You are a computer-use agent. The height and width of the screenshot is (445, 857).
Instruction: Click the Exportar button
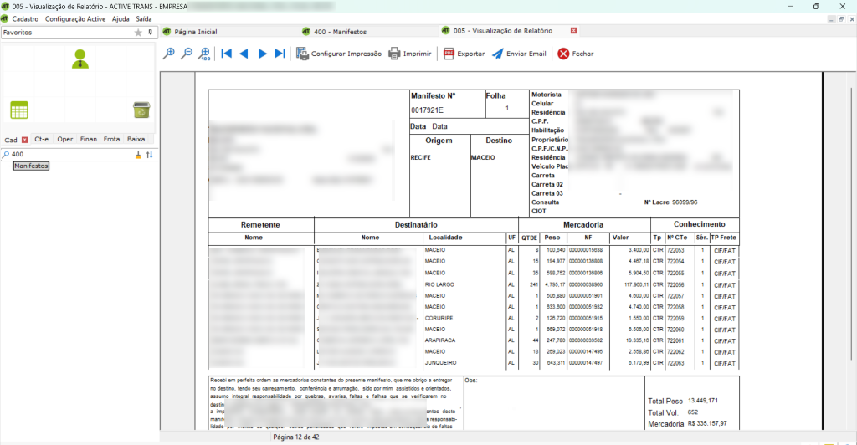tap(464, 54)
